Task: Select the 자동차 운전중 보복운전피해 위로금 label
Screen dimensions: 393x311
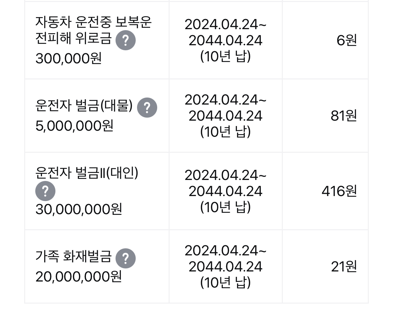Action: [93, 30]
